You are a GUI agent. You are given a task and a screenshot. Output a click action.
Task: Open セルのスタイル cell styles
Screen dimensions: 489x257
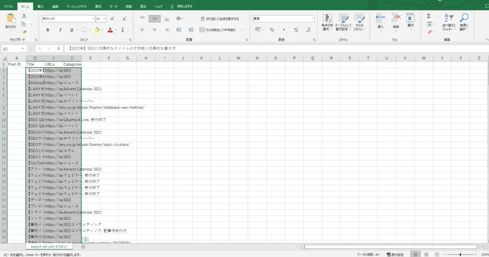pos(359,22)
